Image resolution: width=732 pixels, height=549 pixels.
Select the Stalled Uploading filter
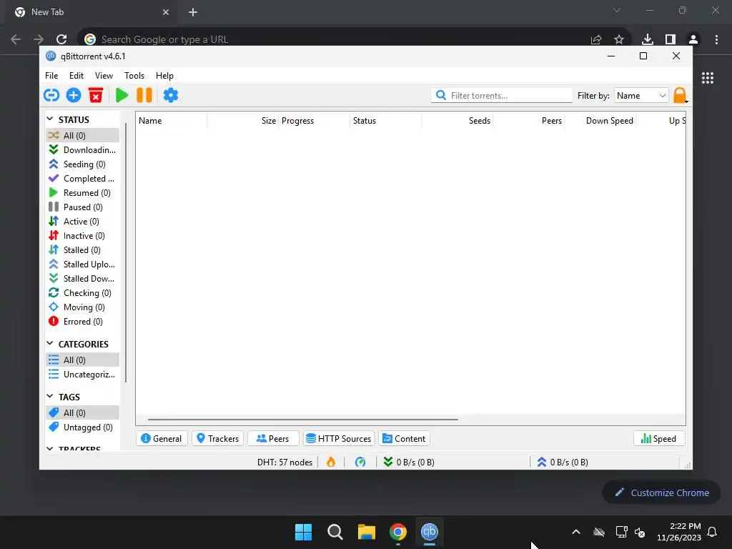pyautogui.click(x=83, y=264)
